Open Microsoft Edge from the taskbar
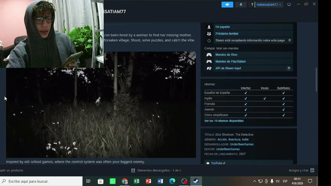Screen dimensions: 331x186 pos(172,181)
